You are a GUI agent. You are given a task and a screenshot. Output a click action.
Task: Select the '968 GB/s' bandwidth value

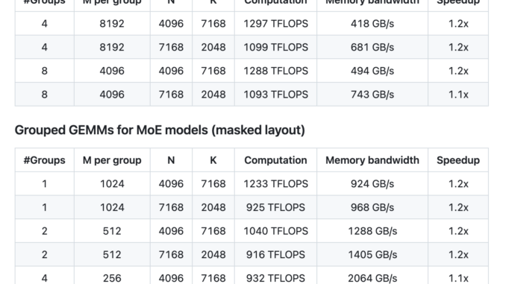coord(372,207)
